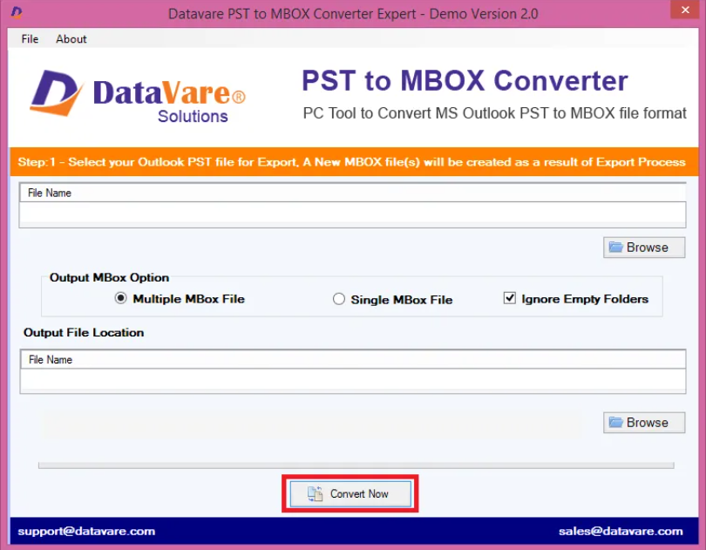Image resolution: width=706 pixels, height=550 pixels.
Task: Close the converter window
Action: (685, 10)
